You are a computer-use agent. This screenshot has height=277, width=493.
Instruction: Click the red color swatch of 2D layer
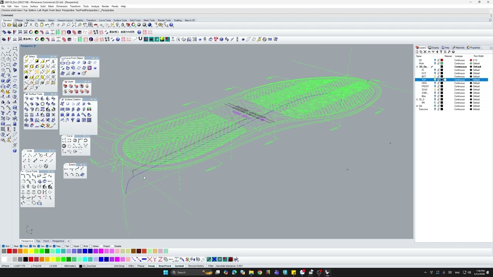442,60
